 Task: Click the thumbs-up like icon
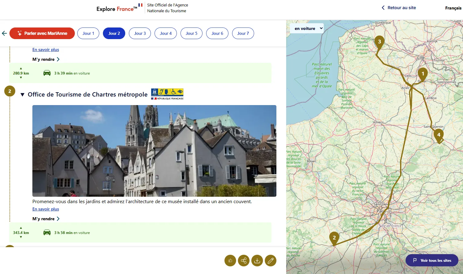coord(230,261)
